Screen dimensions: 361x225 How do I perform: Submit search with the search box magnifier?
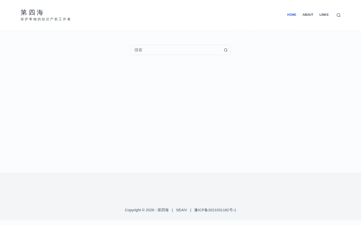pos(226,50)
